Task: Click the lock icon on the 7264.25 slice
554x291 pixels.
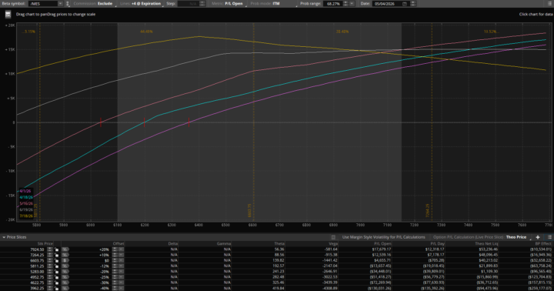Action: coord(56,255)
